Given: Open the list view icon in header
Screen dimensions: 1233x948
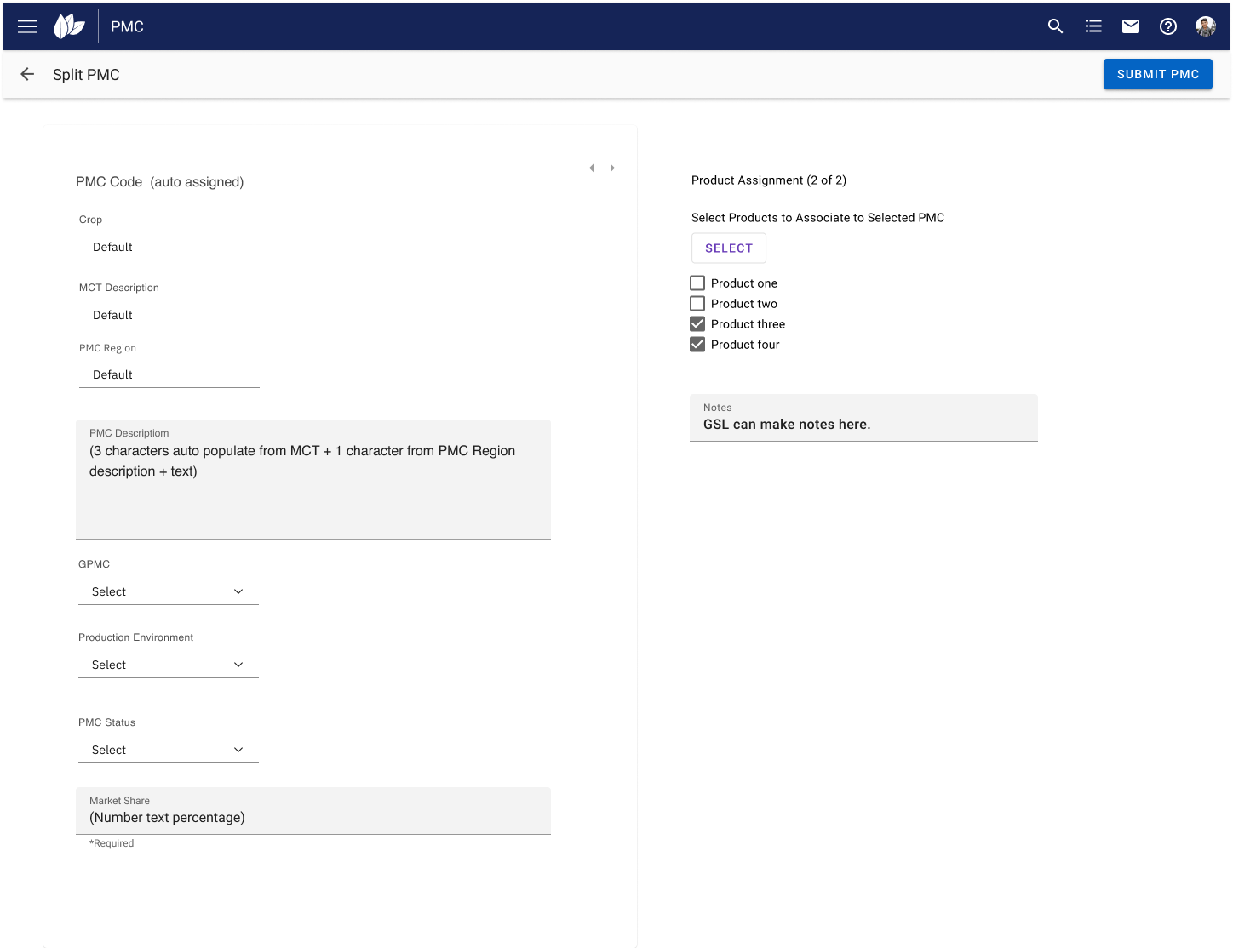Looking at the screenshot, I should [x=1093, y=26].
